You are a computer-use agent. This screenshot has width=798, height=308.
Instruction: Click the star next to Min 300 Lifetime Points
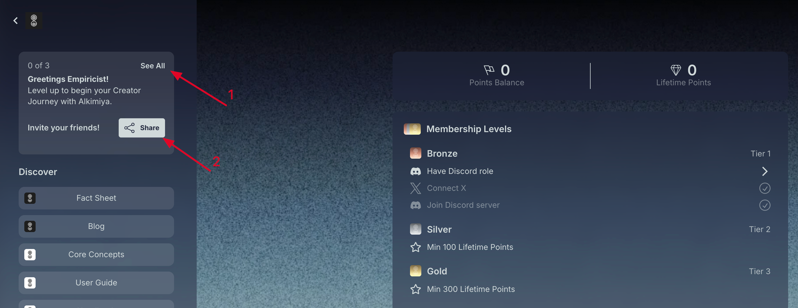coord(415,289)
